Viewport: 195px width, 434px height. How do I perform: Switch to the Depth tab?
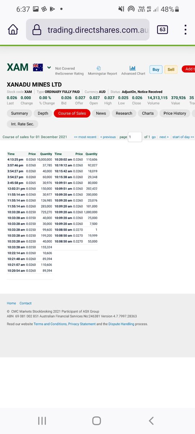point(43,113)
